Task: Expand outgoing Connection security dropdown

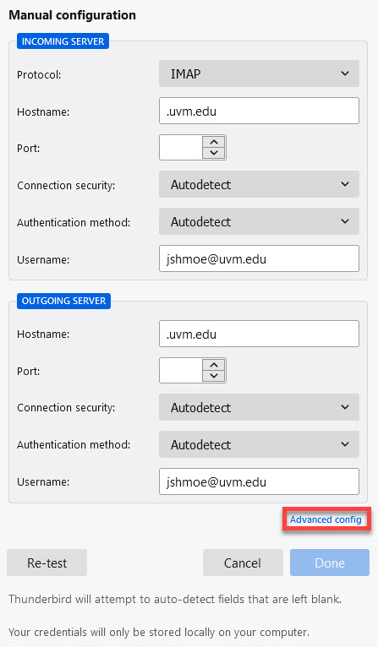Action: (x=259, y=407)
